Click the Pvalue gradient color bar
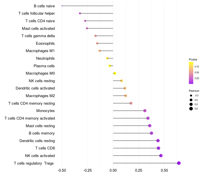 pyautogui.click(x=191, y=73)
